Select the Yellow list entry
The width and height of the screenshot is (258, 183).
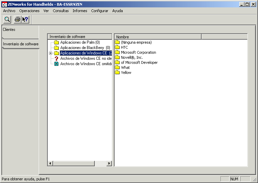126,73
